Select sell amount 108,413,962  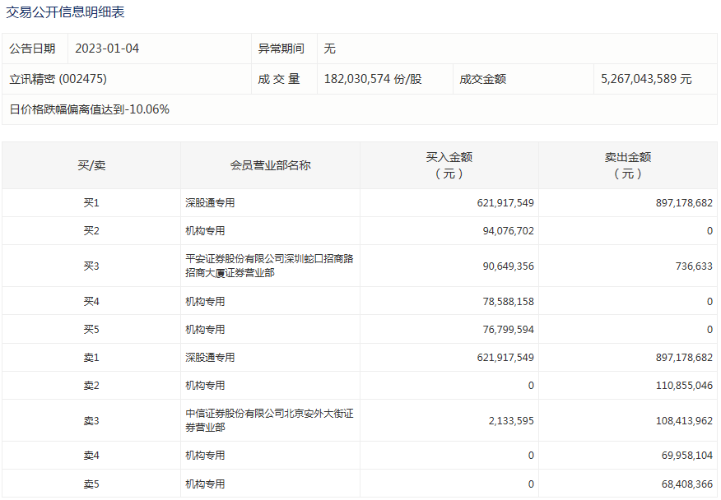click(x=684, y=421)
